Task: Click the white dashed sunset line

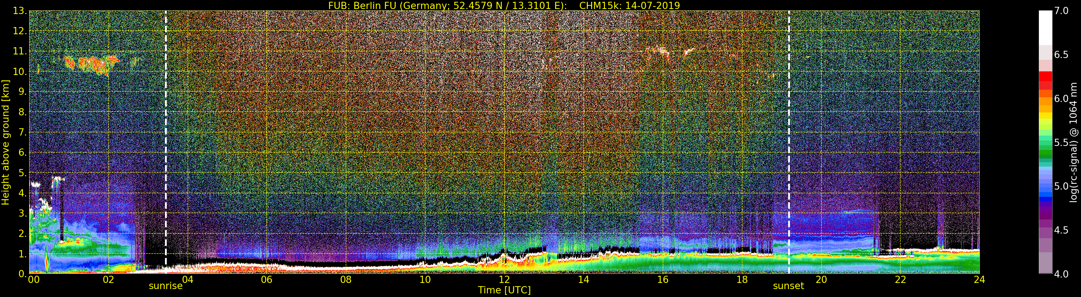Action: [789, 142]
